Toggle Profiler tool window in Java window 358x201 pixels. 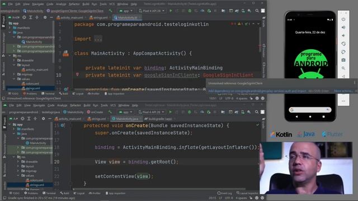point(95,193)
